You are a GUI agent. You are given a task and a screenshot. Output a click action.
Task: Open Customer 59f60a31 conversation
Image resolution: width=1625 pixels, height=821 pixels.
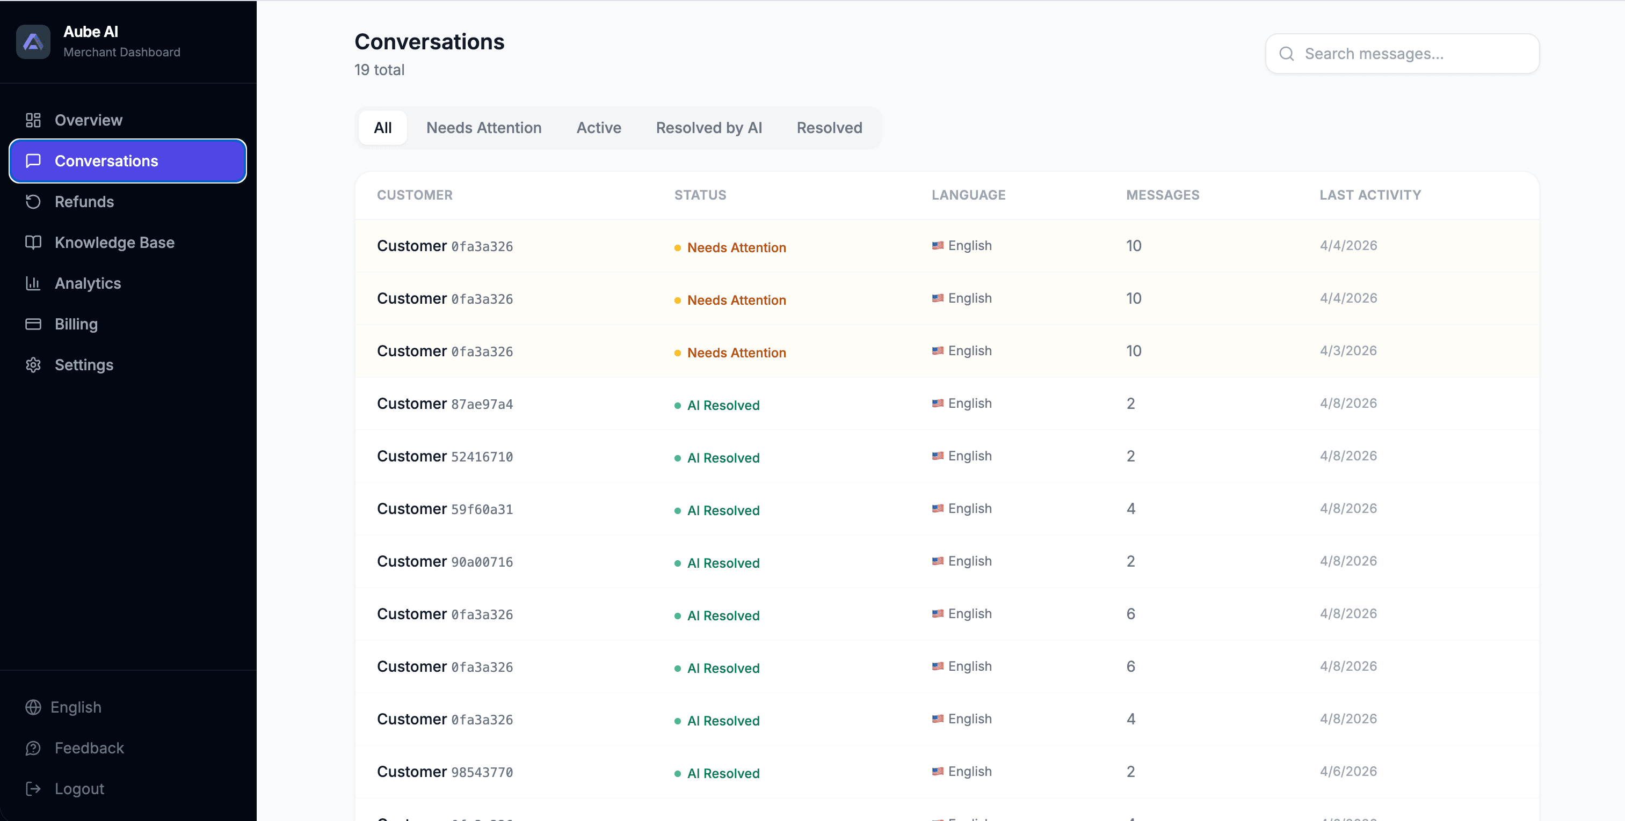click(x=947, y=509)
